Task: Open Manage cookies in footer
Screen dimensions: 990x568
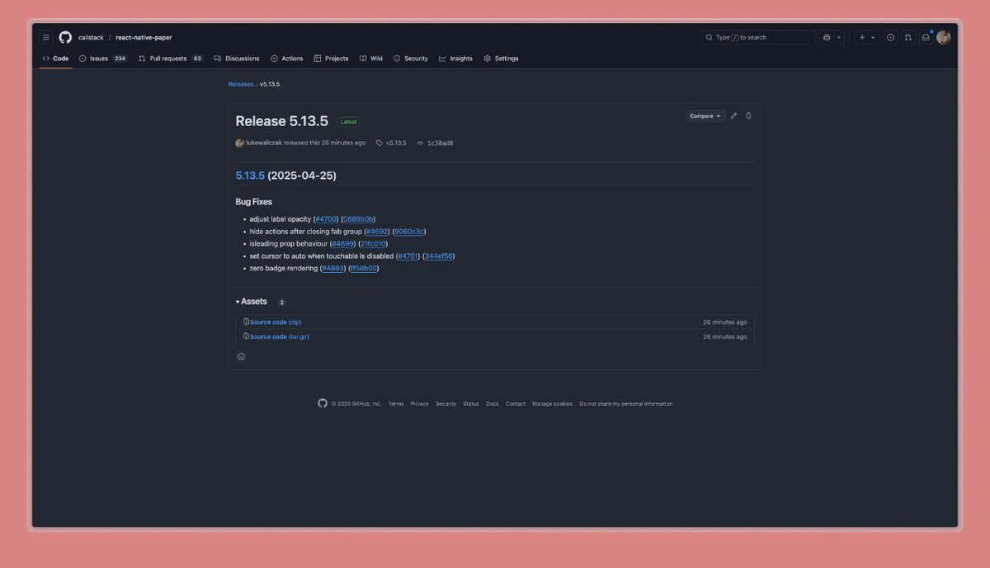Action: click(552, 404)
